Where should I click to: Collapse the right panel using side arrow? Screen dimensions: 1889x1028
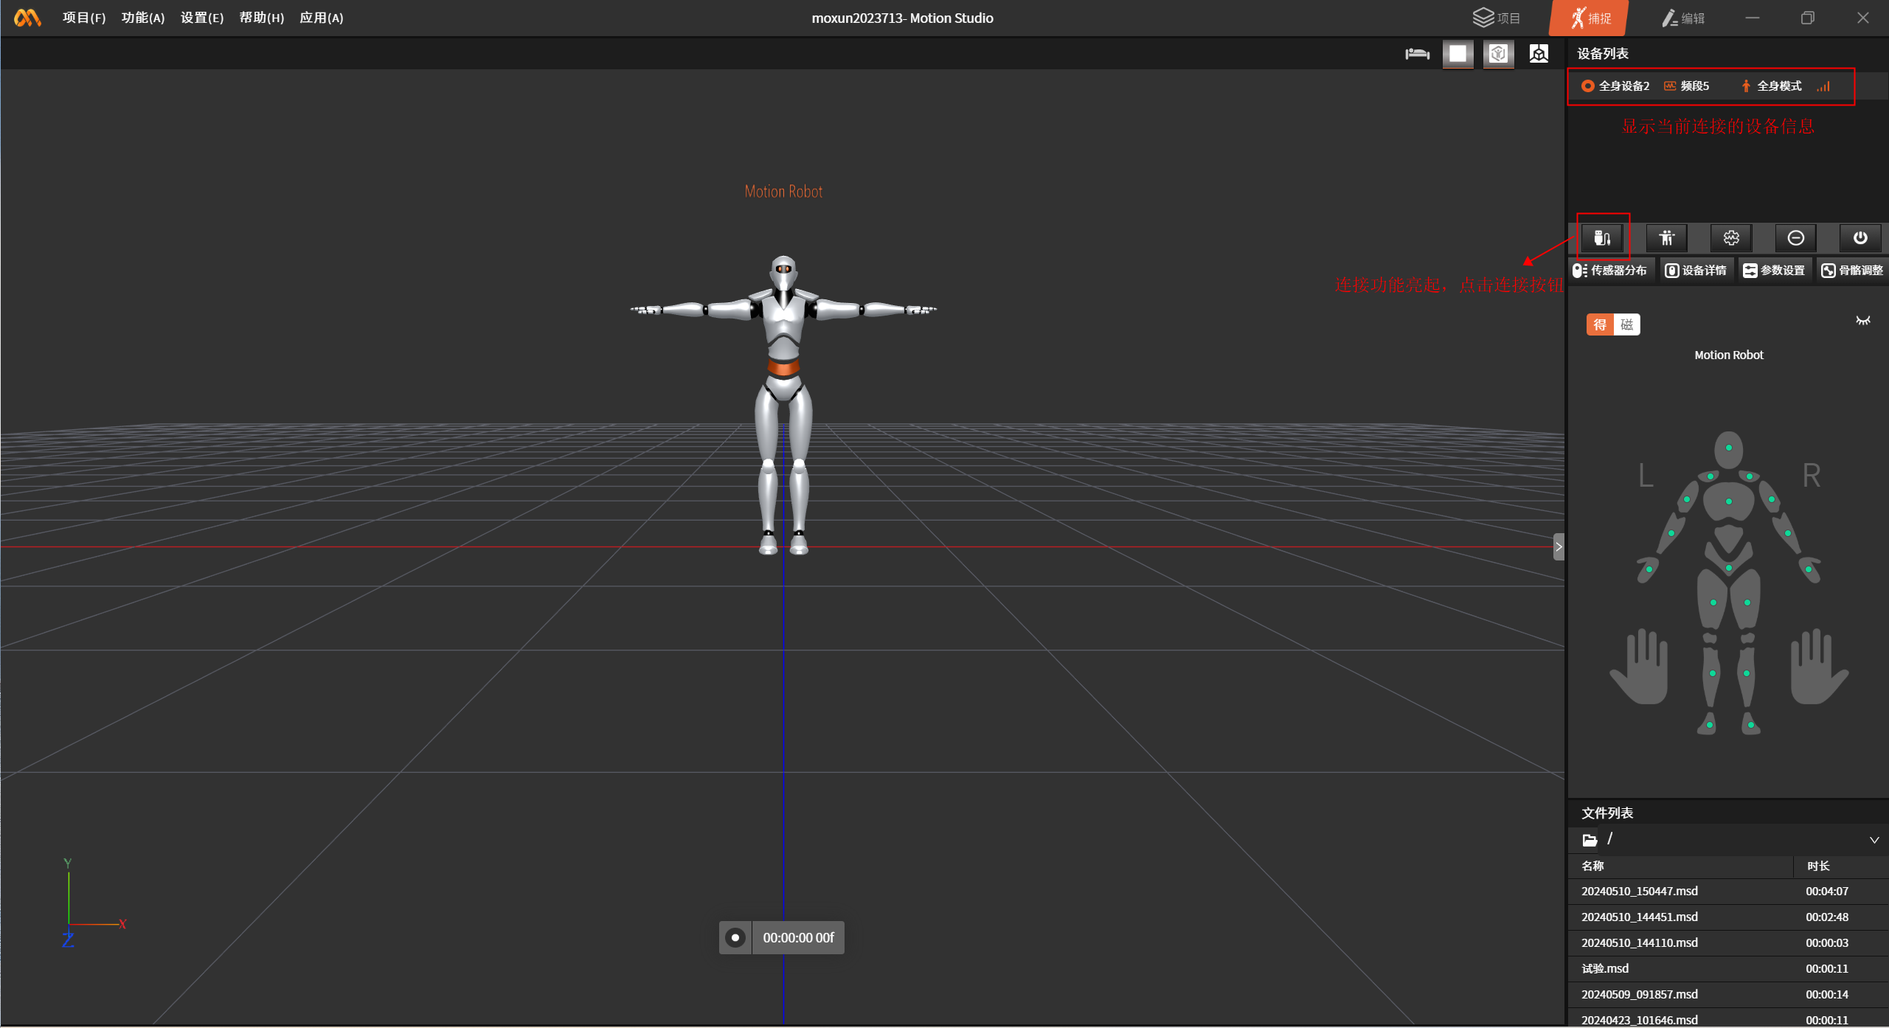pos(1558,546)
